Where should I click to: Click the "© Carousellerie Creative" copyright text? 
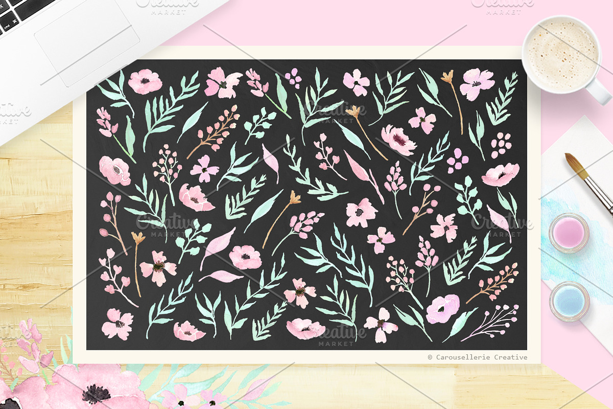[478, 357]
